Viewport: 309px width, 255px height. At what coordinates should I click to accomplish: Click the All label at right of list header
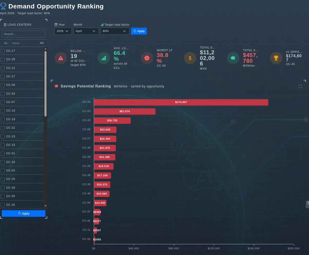pyautogui.click(x=42, y=43)
